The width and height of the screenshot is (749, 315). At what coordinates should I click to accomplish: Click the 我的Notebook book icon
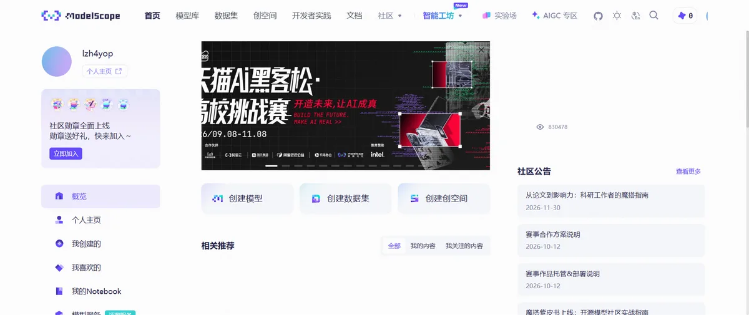pyautogui.click(x=59, y=291)
